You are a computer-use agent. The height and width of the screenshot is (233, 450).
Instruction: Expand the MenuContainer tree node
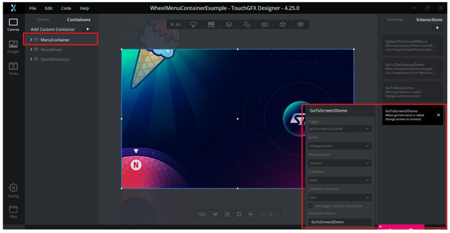click(x=31, y=40)
